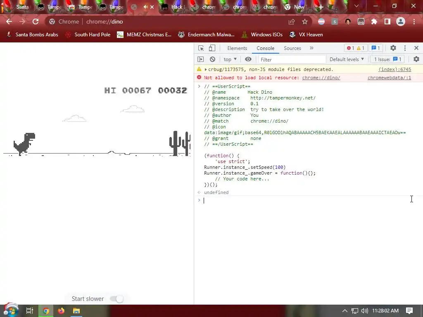423x317 pixels.
Task: Open DevTools settings gear in the tab bar
Action: [393, 48]
